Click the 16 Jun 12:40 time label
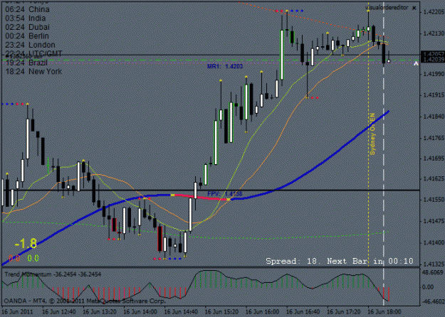The width and height of the screenshot is (445, 317). 59,312
